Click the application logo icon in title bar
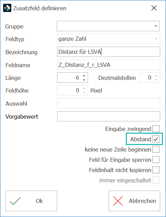This screenshot has height=217, width=166. [7, 8]
